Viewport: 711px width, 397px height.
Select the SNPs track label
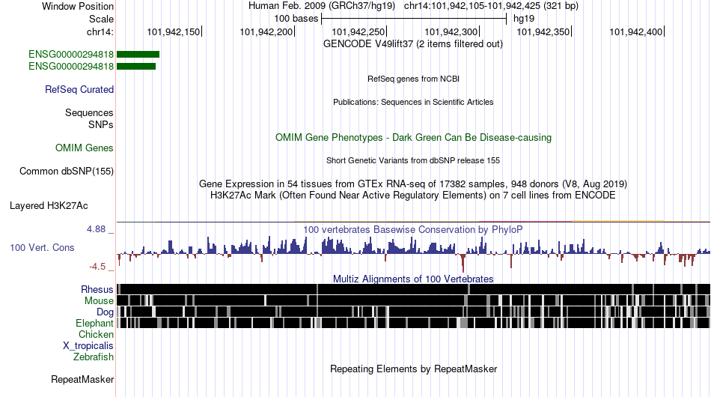101,124
